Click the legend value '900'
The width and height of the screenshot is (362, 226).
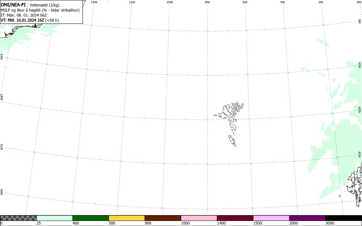pos(148,223)
